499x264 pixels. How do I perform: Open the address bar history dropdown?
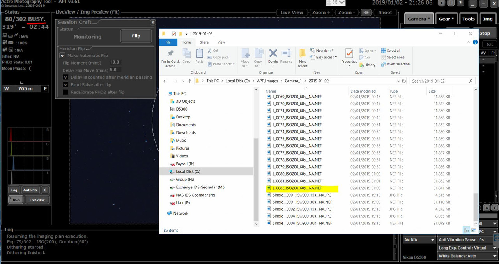click(398, 81)
